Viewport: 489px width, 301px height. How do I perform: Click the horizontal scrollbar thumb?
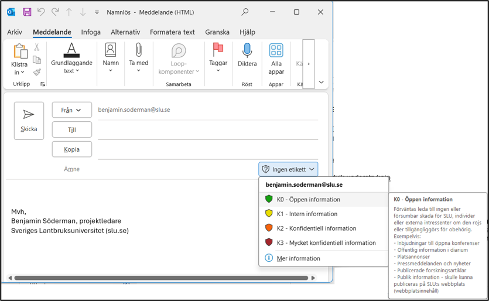161,278
